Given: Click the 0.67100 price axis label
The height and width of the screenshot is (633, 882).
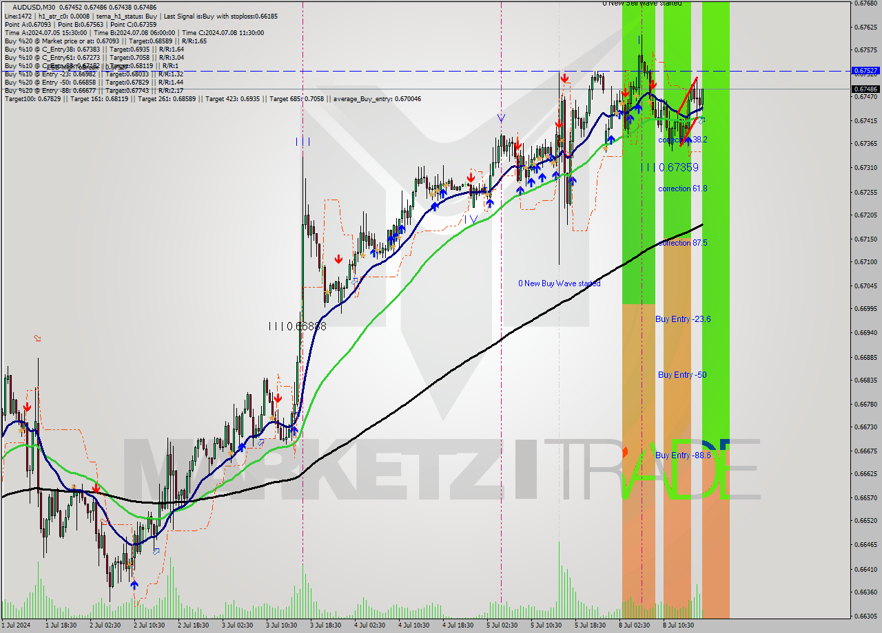Looking at the screenshot, I should coord(865,262).
